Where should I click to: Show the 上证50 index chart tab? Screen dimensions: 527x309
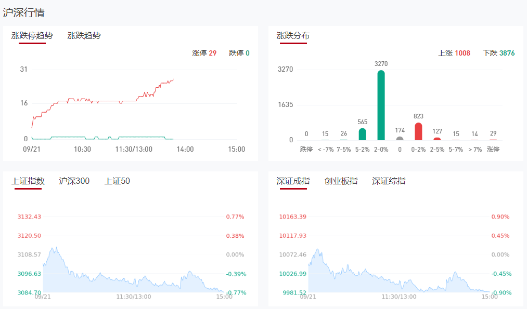117,181
